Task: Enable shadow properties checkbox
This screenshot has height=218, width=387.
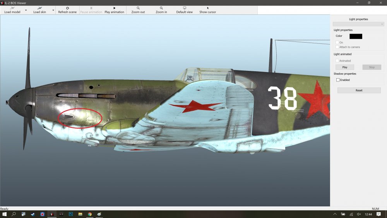Action: (338, 80)
